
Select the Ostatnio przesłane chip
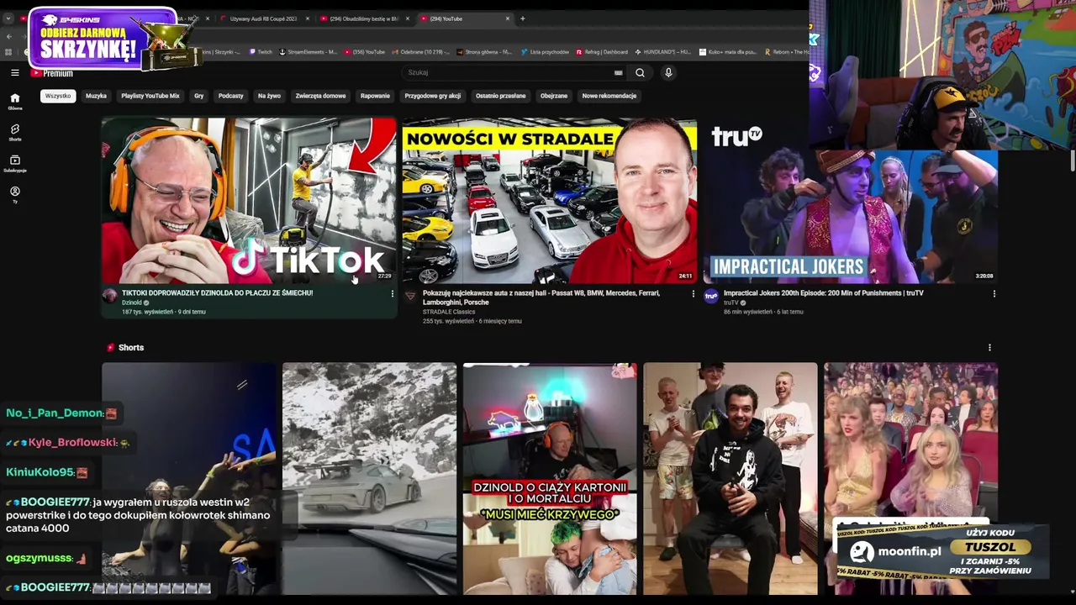coord(501,96)
